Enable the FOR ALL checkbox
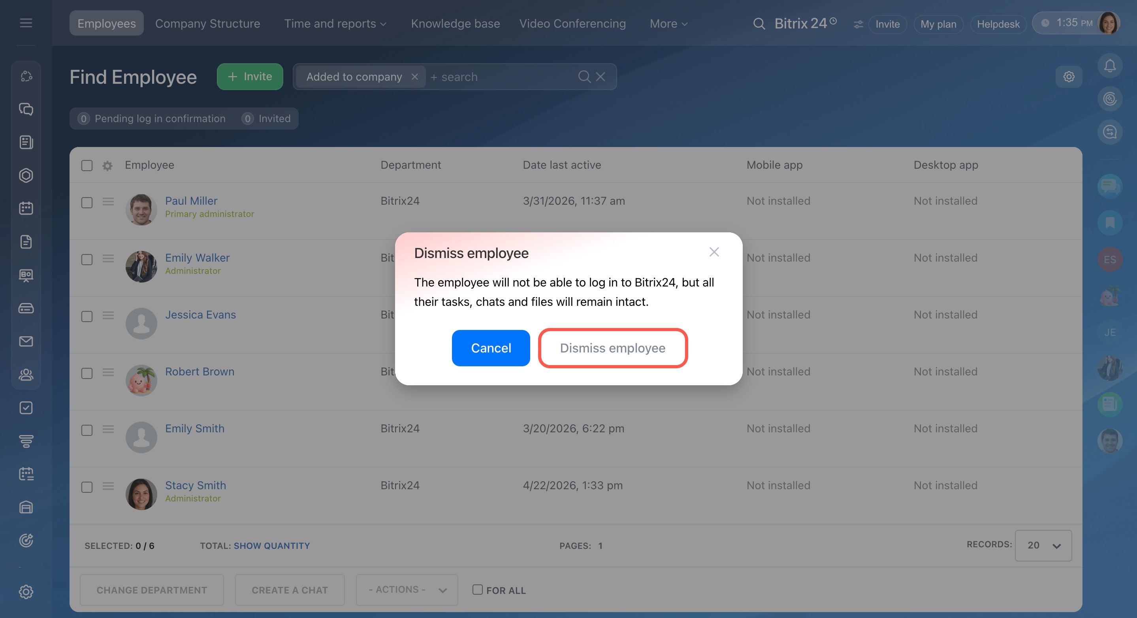The height and width of the screenshot is (618, 1137). pos(477,589)
